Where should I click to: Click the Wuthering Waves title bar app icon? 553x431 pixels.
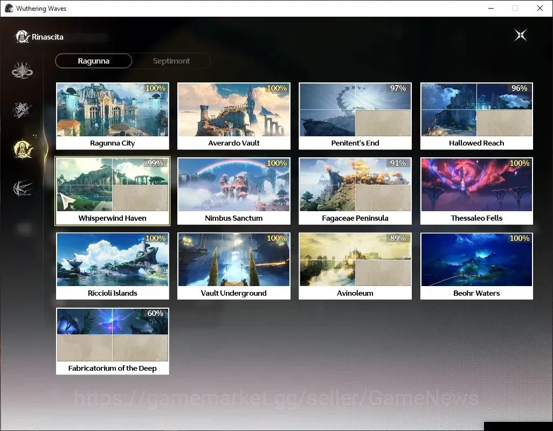9,8
